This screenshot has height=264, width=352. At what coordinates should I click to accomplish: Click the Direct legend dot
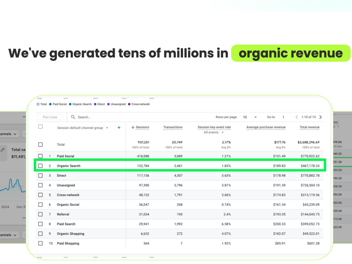pos(95,104)
